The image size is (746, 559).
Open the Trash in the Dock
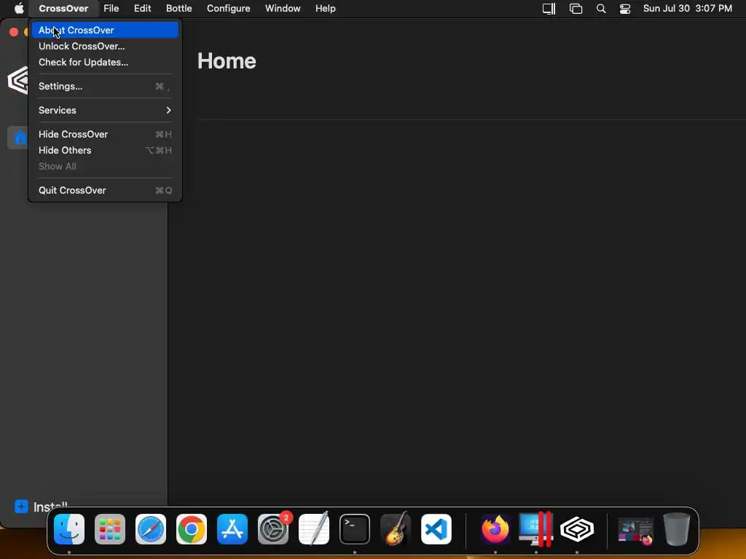click(x=676, y=529)
